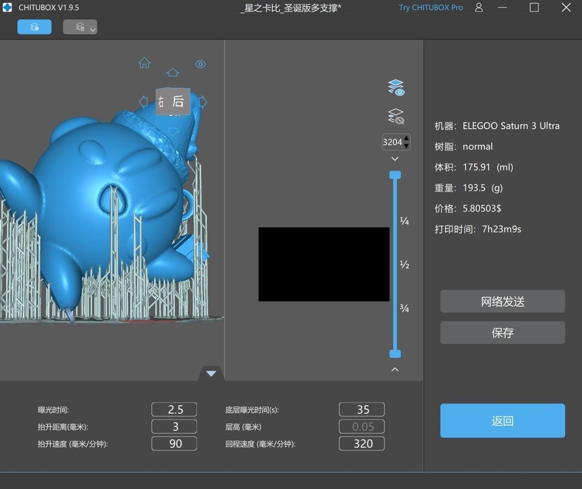This screenshot has height=489, width=582.
Task: Collapse the settings panel with the triangle tab
Action: pyautogui.click(x=211, y=373)
